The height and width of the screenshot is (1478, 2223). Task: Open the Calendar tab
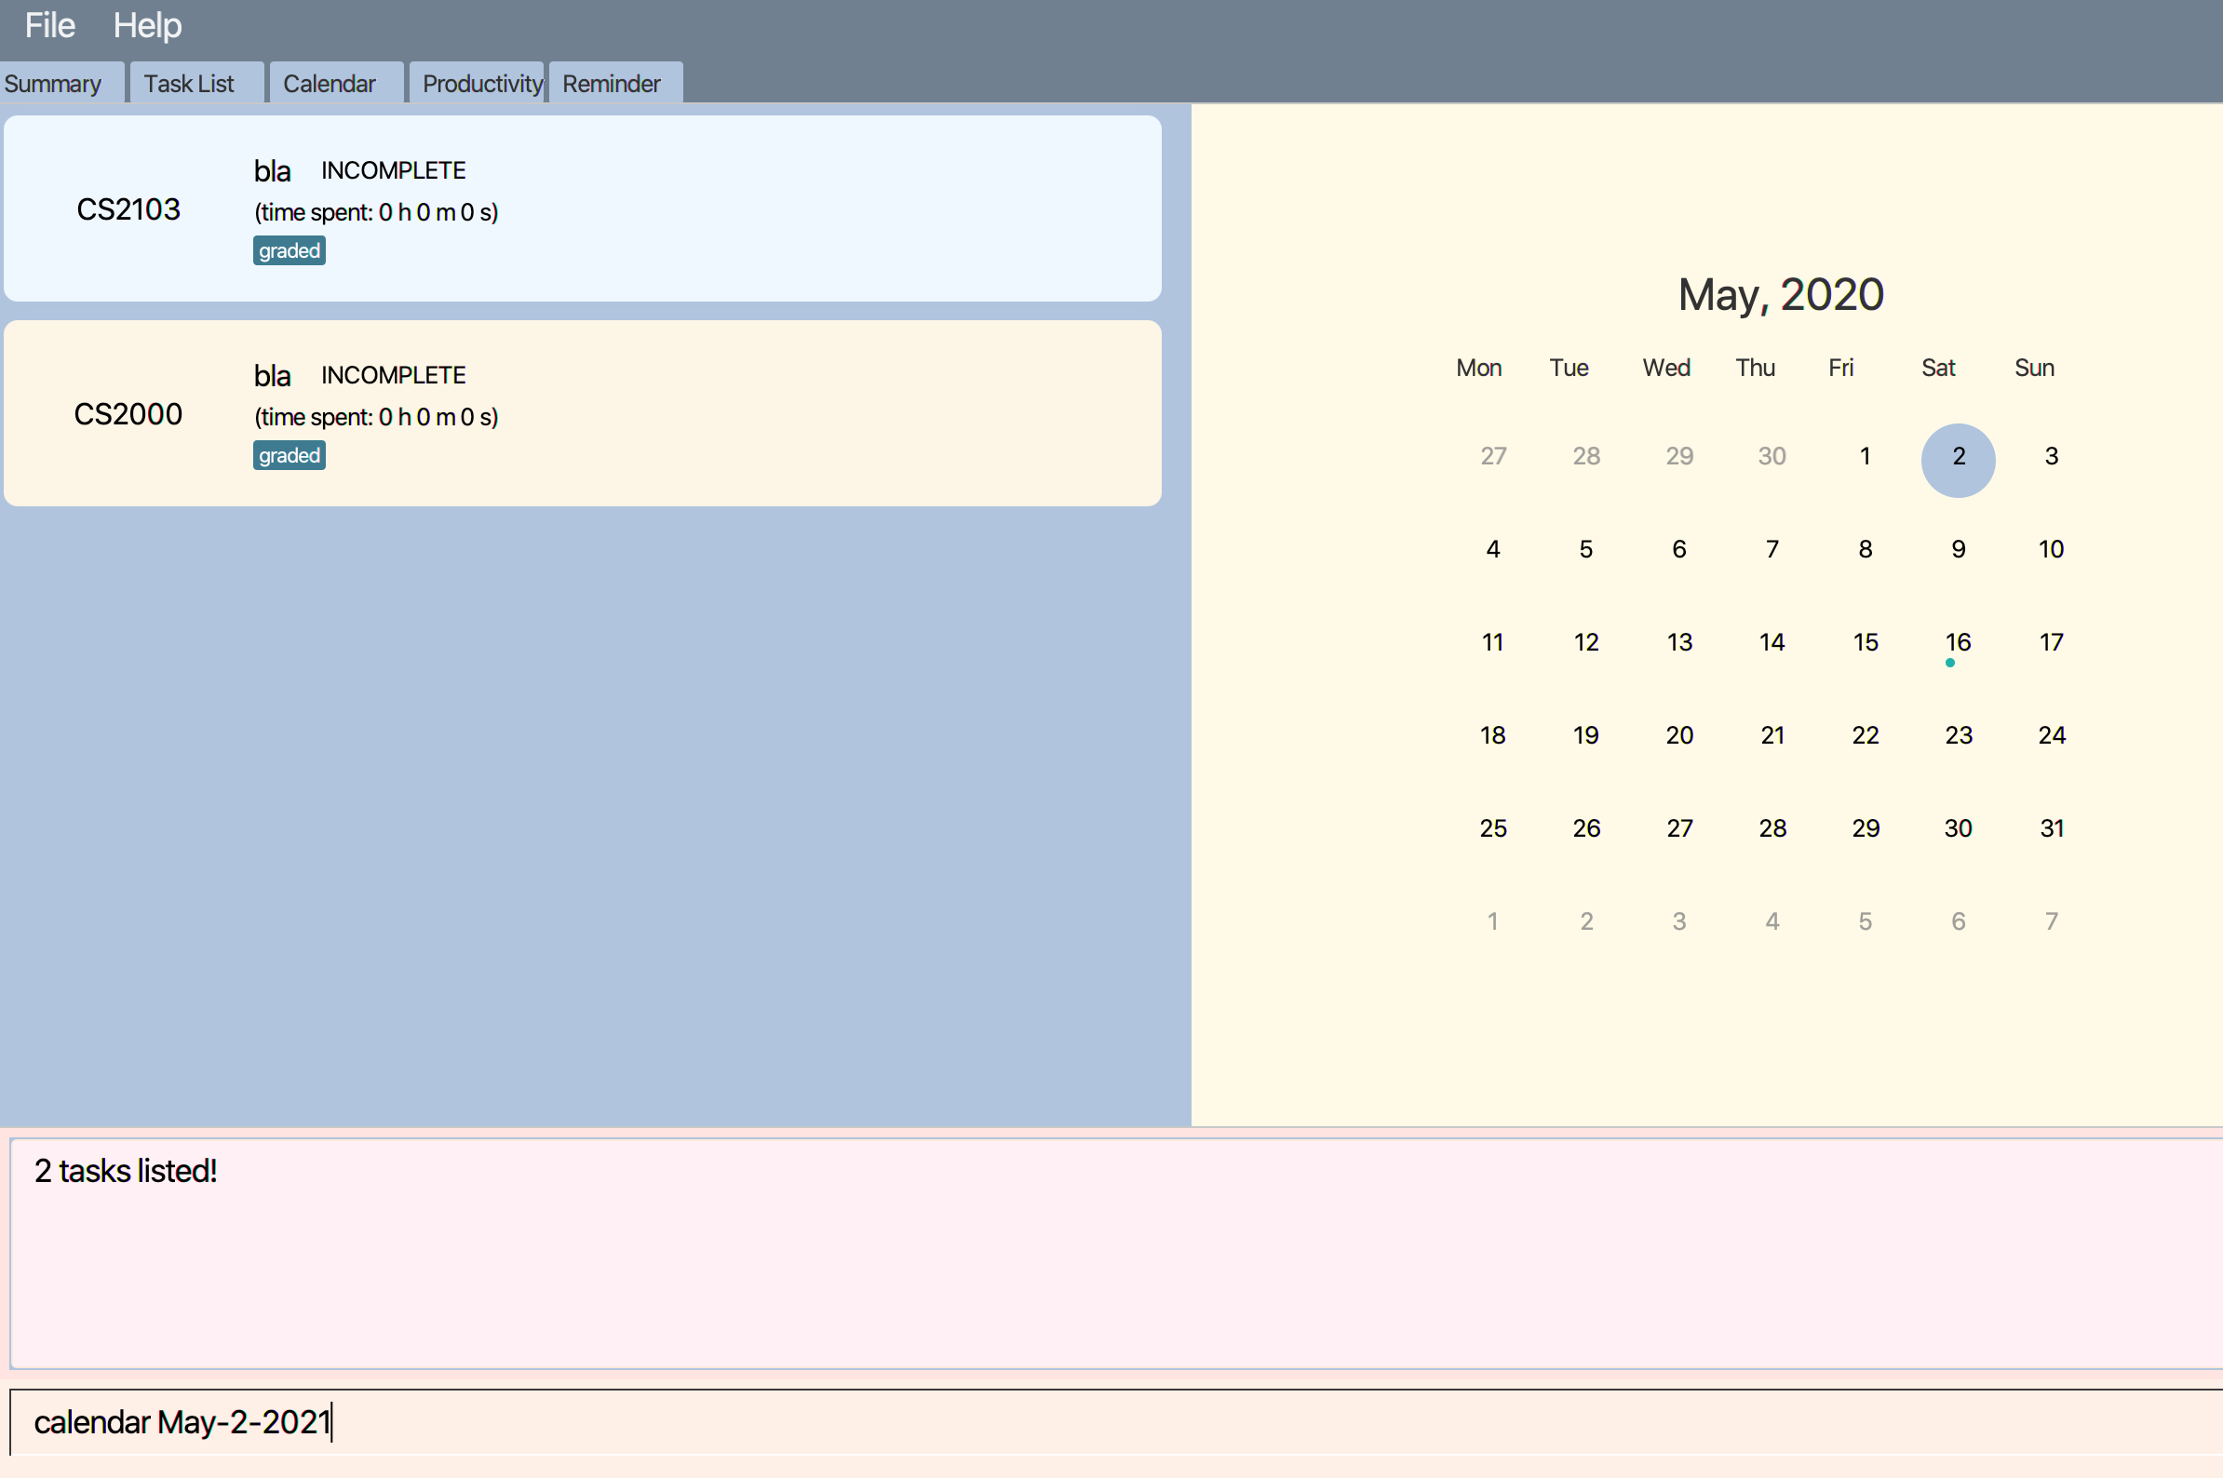[x=330, y=84]
